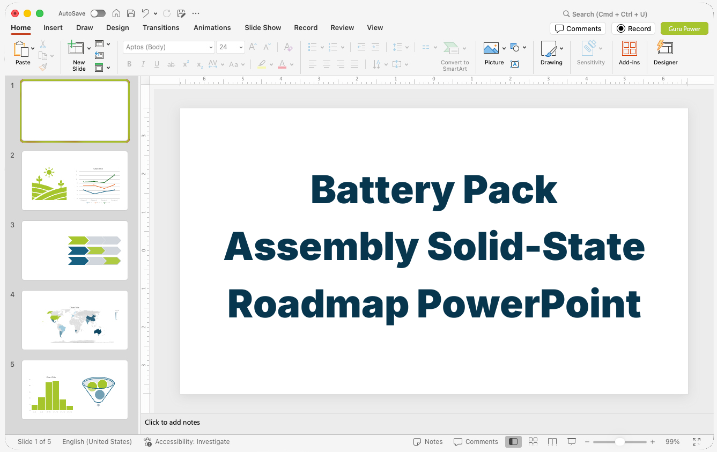
Task: Start slide show from status bar
Action: click(572, 441)
